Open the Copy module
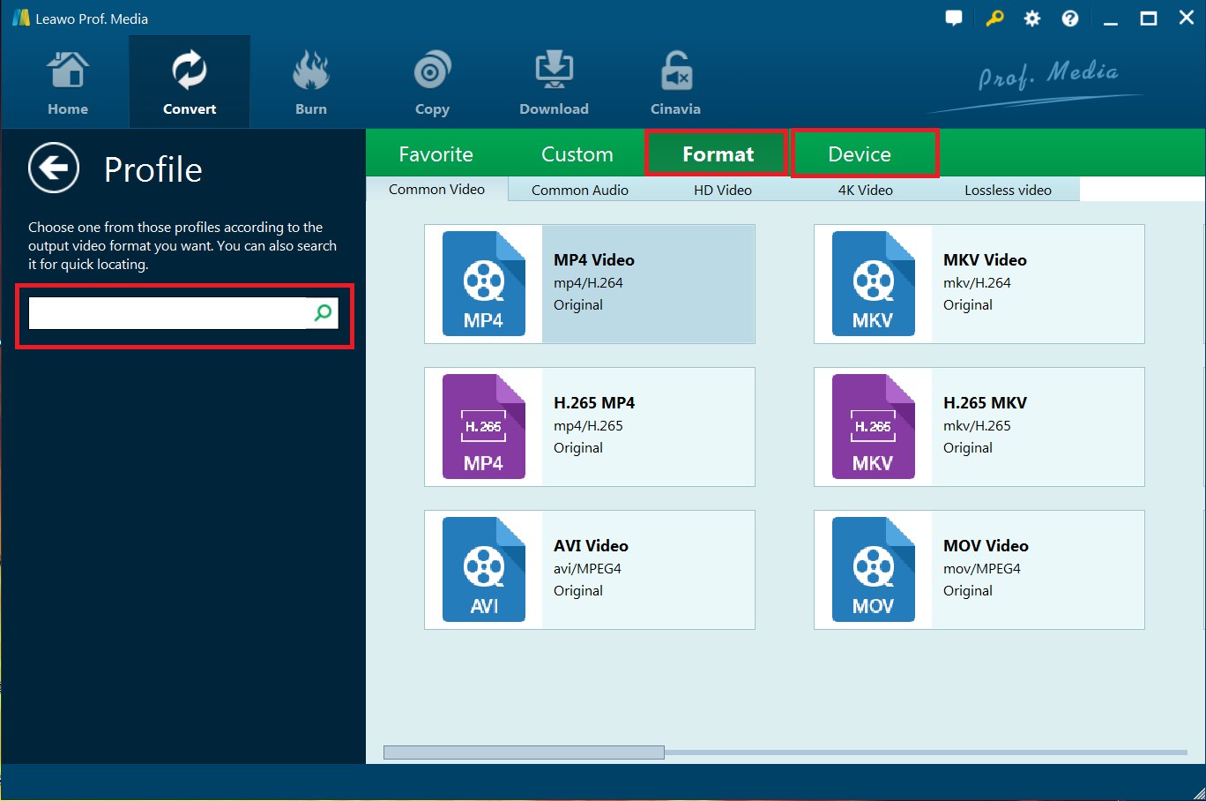This screenshot has width=1206, height=801. point(431,81)
